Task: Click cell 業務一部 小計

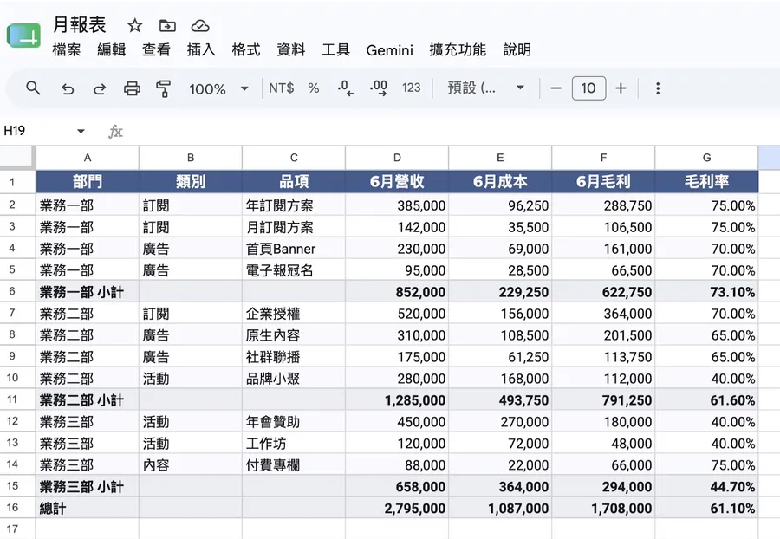Action: tap(88, 292)
